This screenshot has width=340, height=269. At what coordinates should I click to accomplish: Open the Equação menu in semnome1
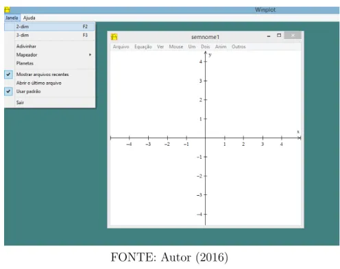[x=143, y=47]
